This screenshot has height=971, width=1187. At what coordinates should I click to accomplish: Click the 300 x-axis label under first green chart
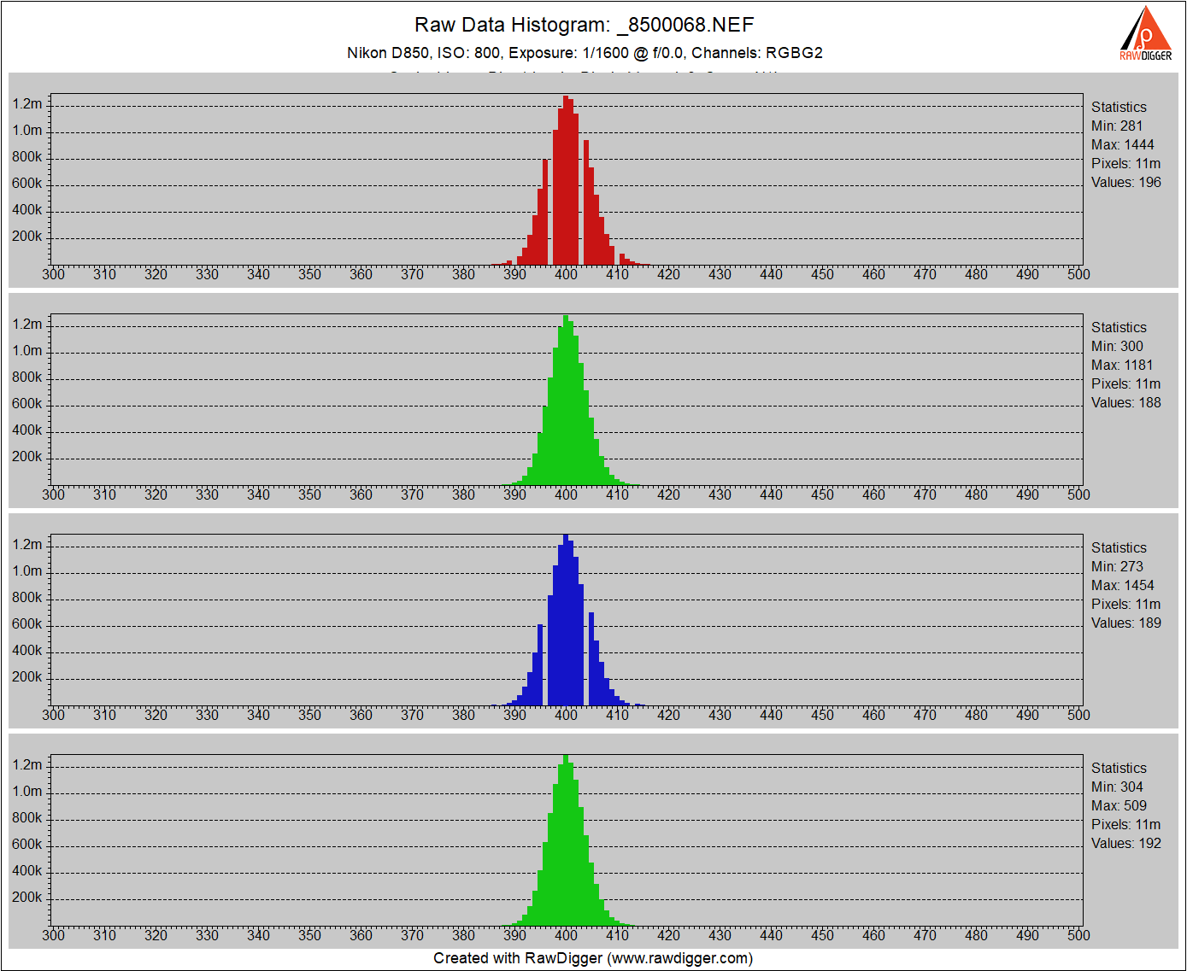(53, 494)
